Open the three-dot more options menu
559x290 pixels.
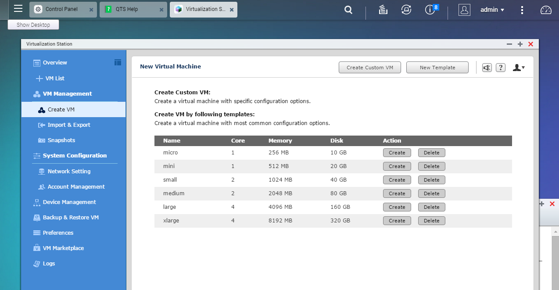point(522,10)
